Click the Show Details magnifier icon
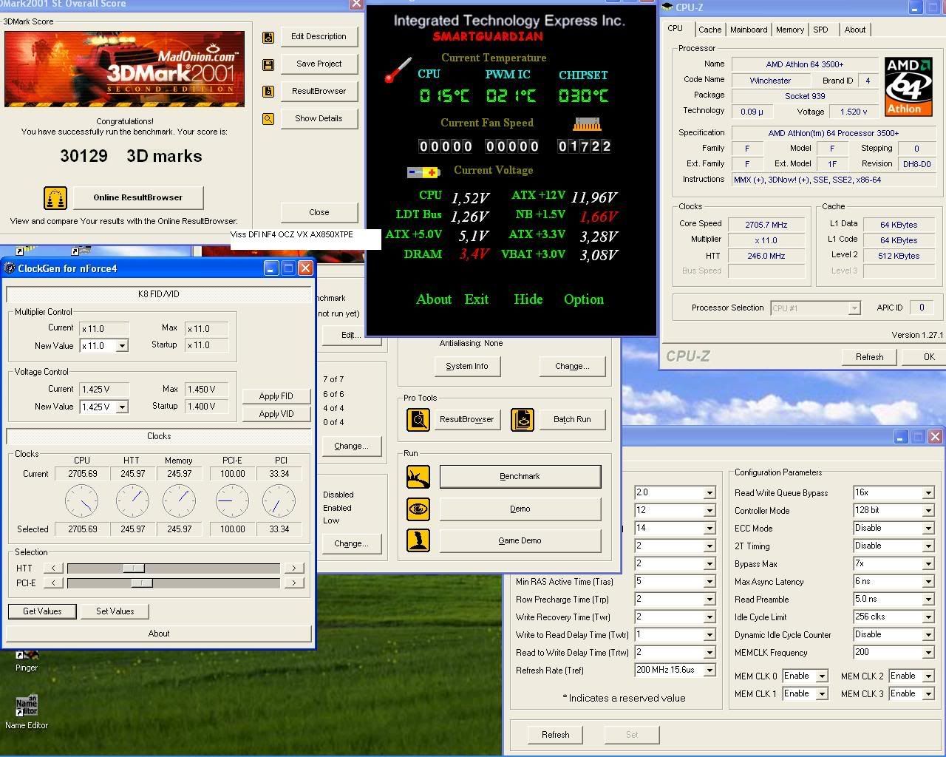 click(268, 118)
